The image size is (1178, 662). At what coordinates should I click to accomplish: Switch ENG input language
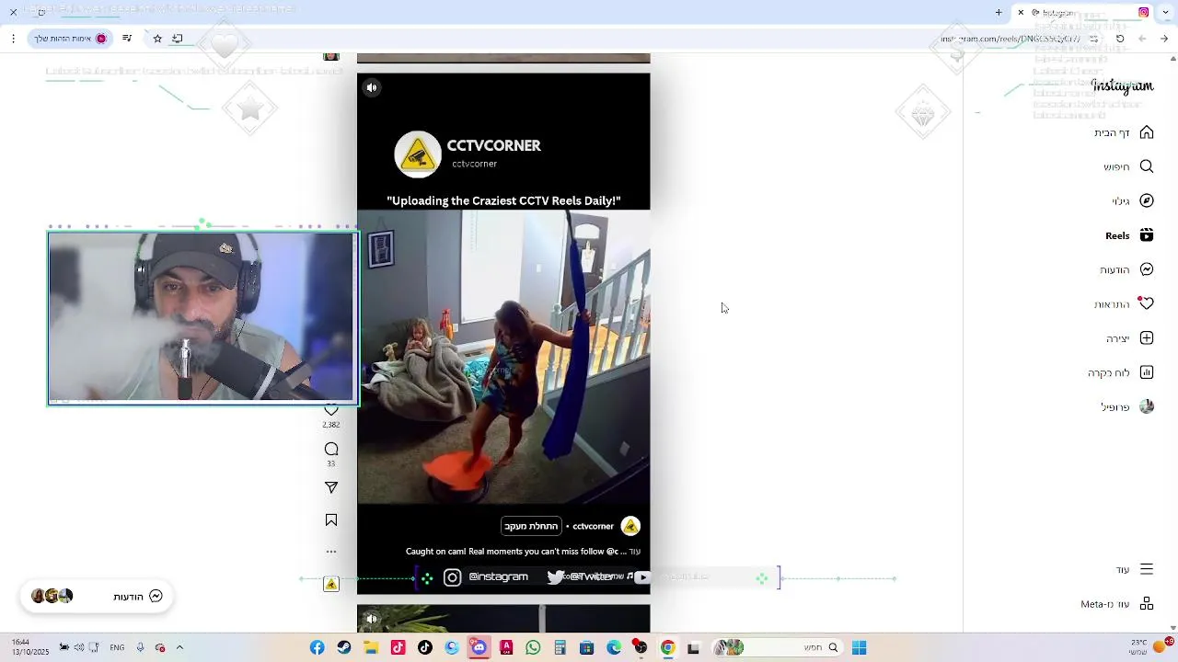(117, 647)
